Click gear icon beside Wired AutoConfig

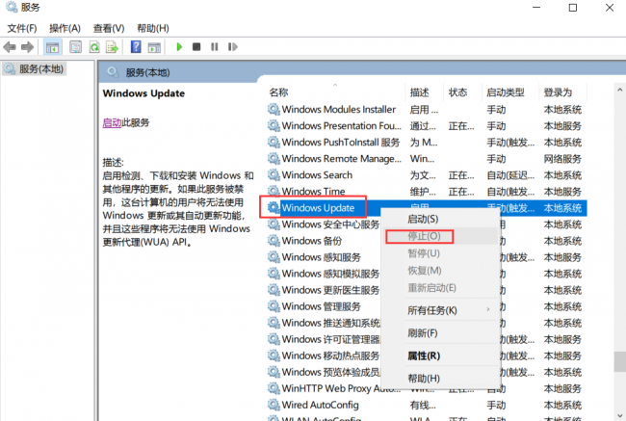(274, 405)
